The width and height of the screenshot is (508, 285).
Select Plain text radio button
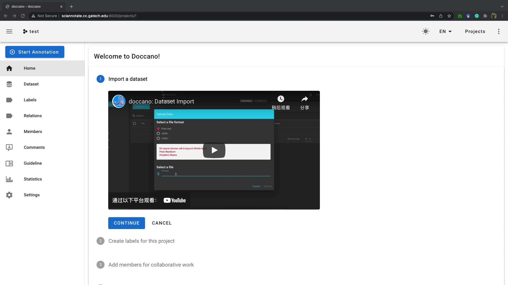(158, 129)
